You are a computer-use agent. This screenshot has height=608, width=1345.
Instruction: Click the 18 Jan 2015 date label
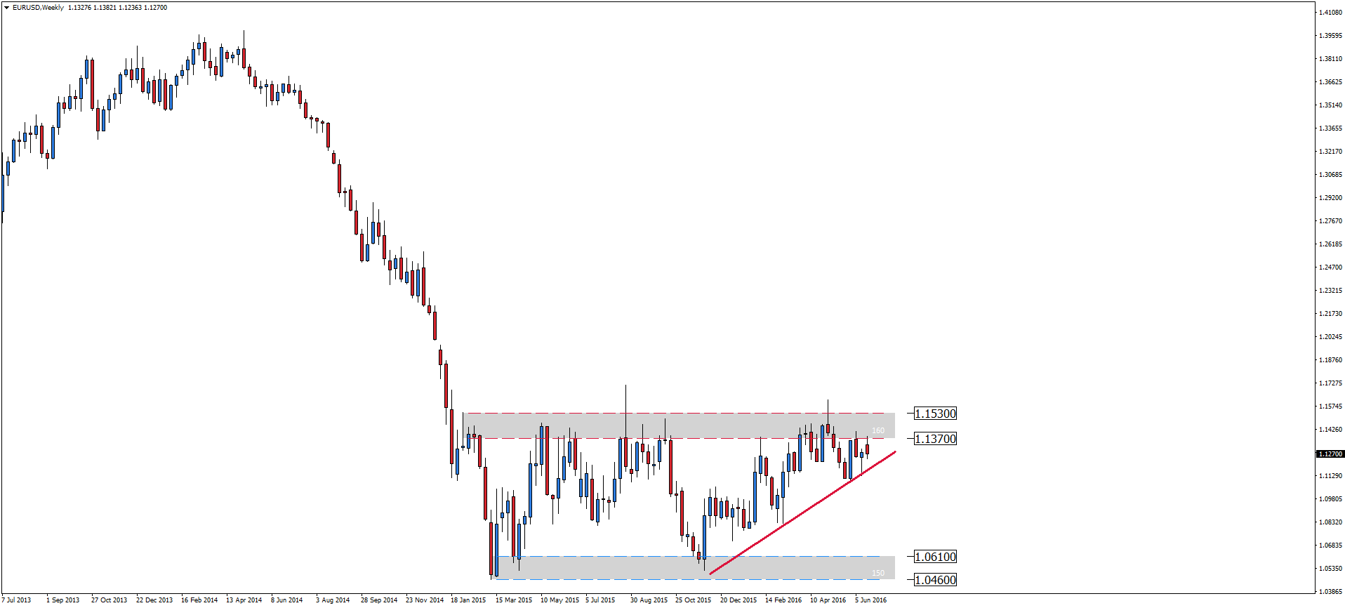click(x=468, y=600)
